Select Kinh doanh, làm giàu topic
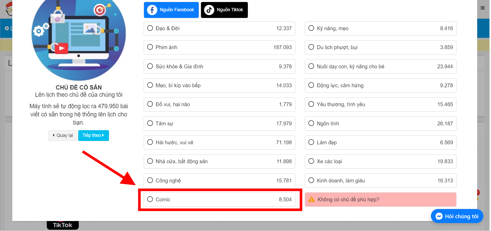Viewport: 491px width, 231px height. [381, 181]
